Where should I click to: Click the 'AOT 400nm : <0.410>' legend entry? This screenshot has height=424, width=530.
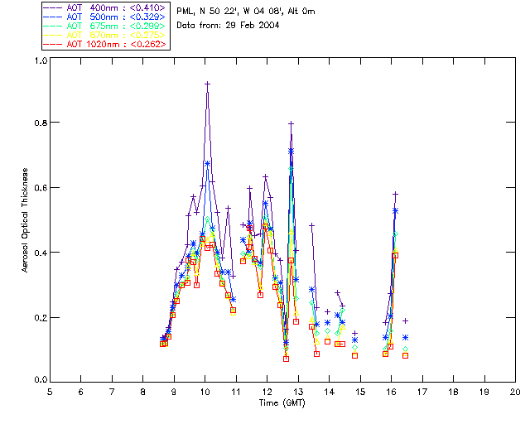[x=105, y=7]
